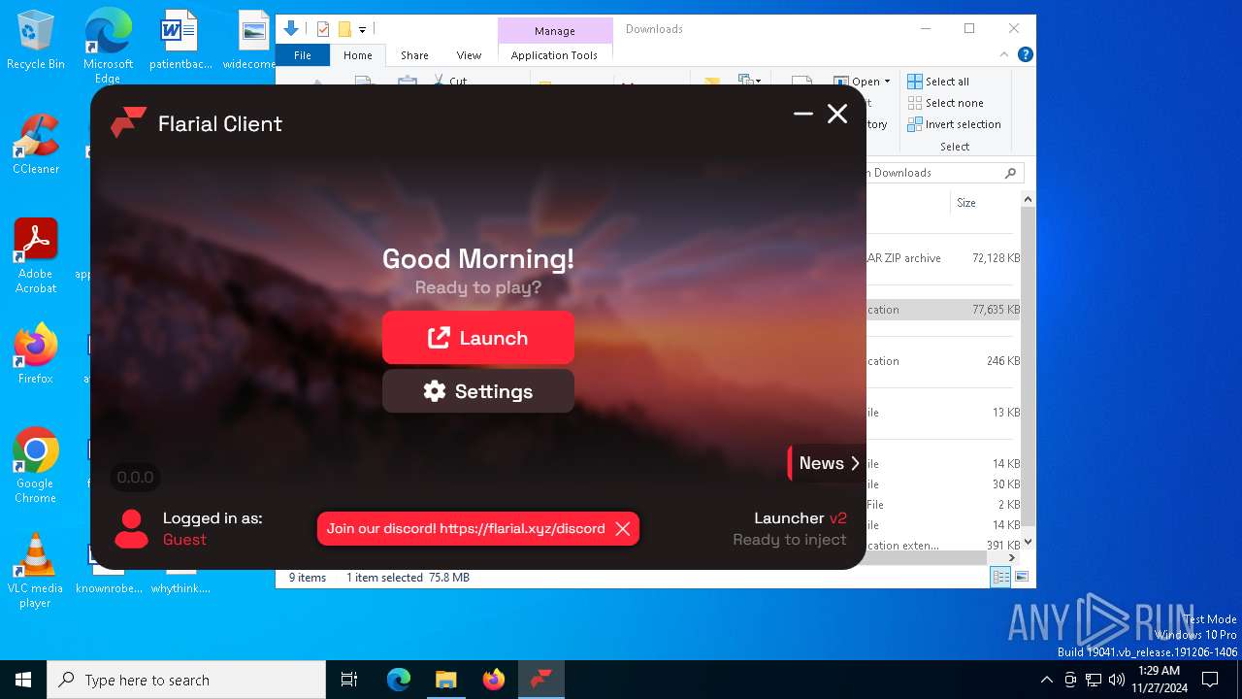Click the 0.0.0 version label
This screenshot has width=1242, height=699.
[x=135, y=477]
